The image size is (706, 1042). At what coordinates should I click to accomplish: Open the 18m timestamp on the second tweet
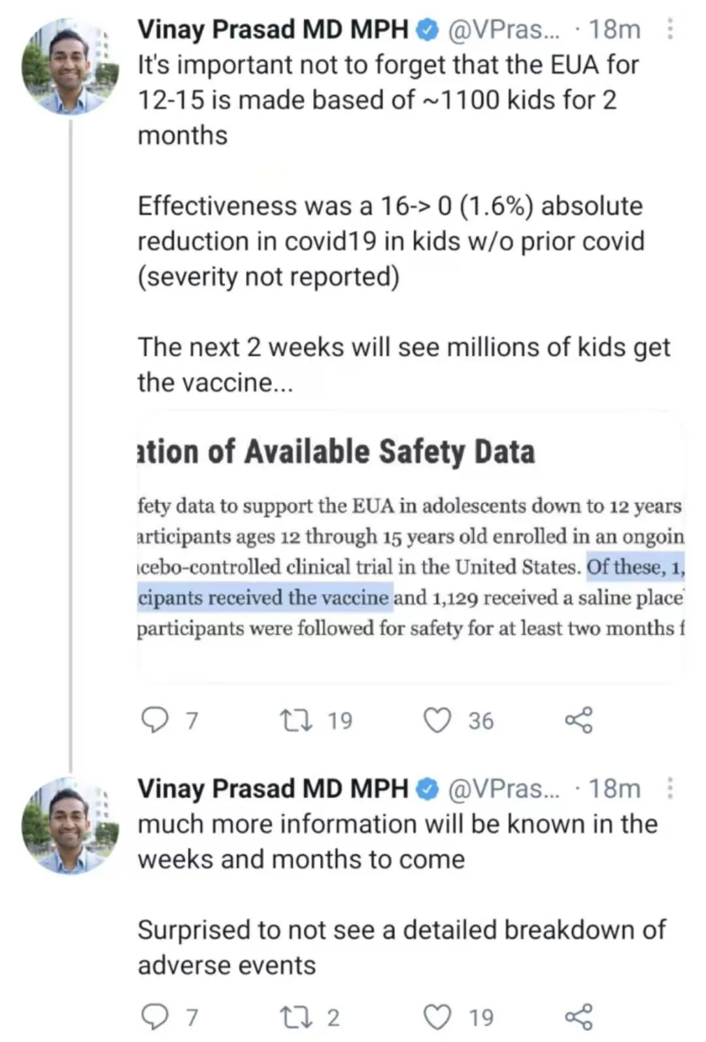(614, 788)
